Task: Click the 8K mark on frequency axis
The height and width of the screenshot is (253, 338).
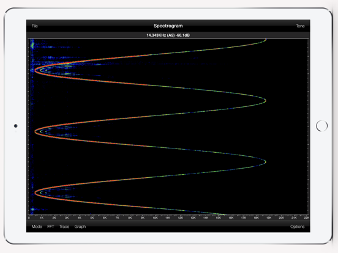Action: 130,218
